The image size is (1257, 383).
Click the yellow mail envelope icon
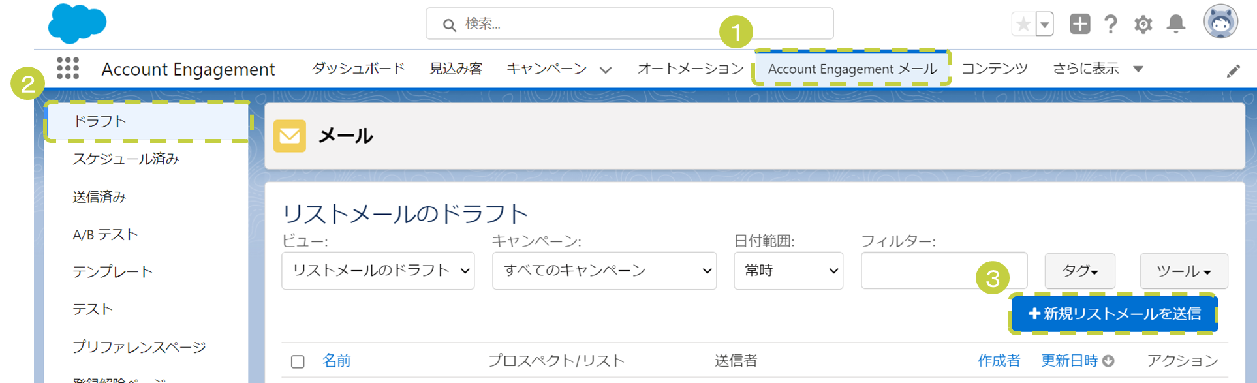click(290, 136)
